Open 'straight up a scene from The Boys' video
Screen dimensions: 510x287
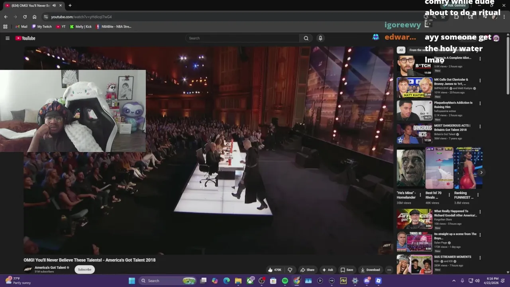click(x=414, y=242)
